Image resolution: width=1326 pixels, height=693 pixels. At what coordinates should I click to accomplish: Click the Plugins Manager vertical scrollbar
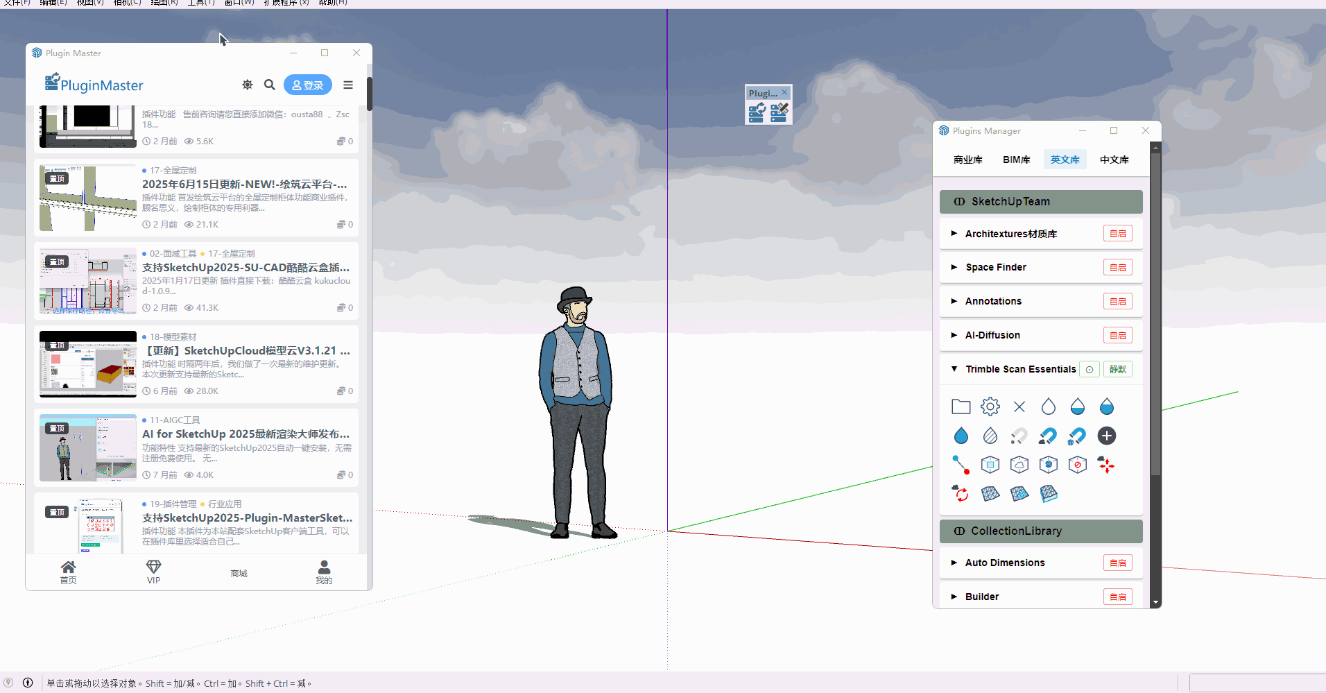pos(1155,312)
